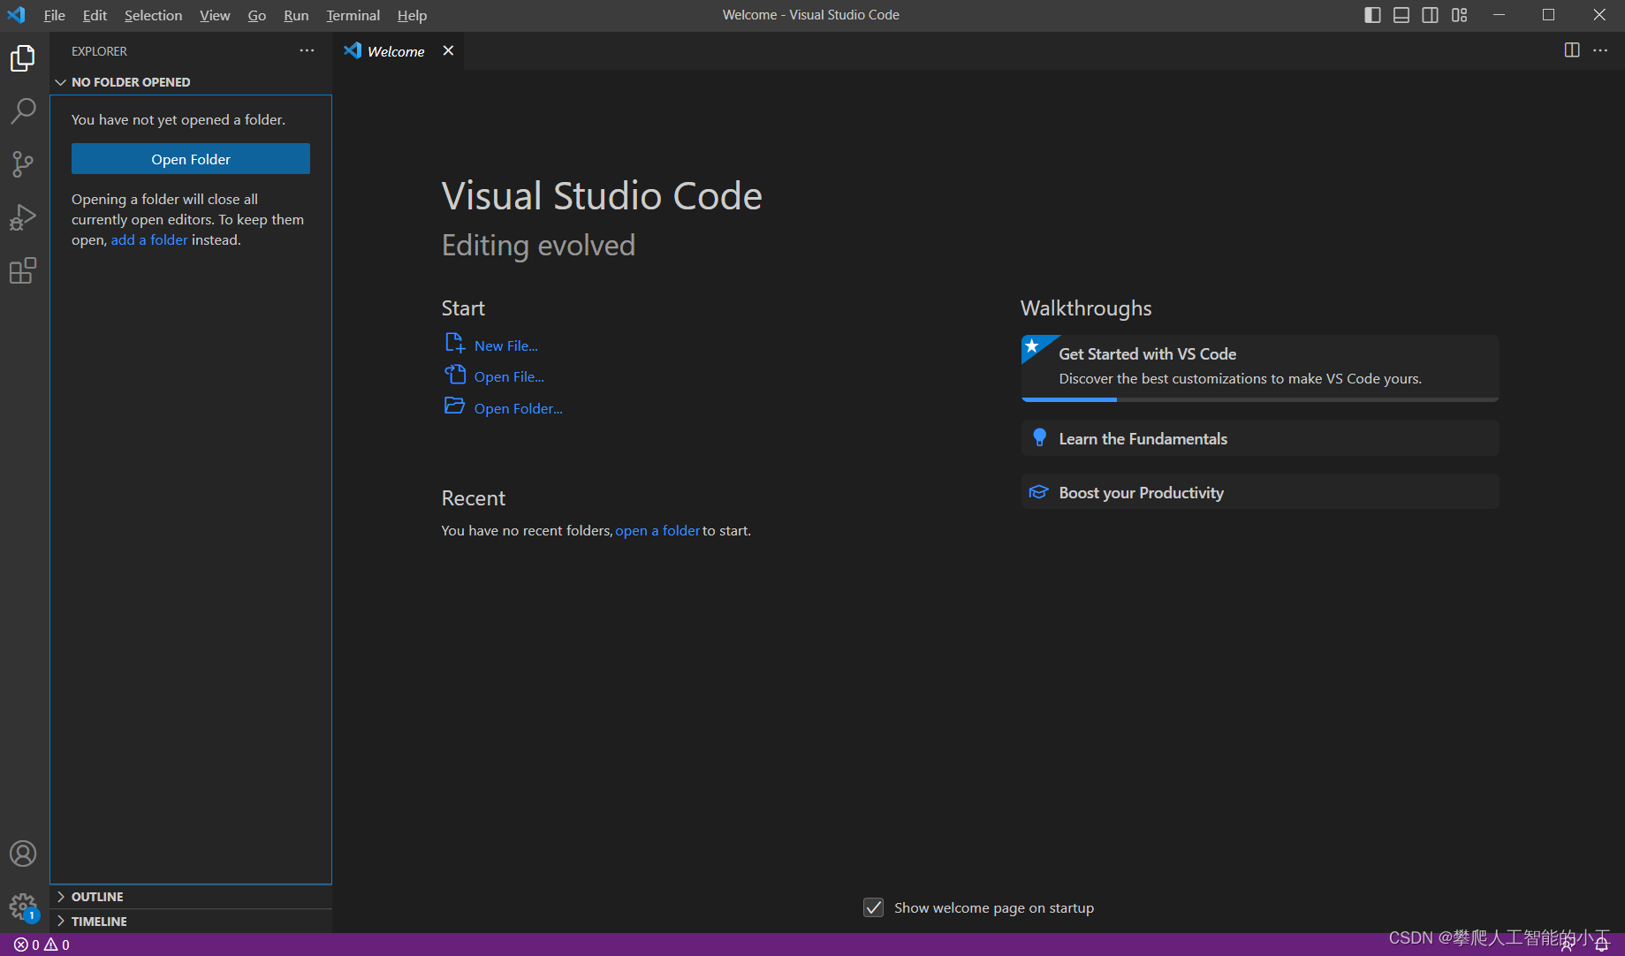Click the Open File... link
Image resolution: width=1625 pixels, height=956 pixels.
509,376
